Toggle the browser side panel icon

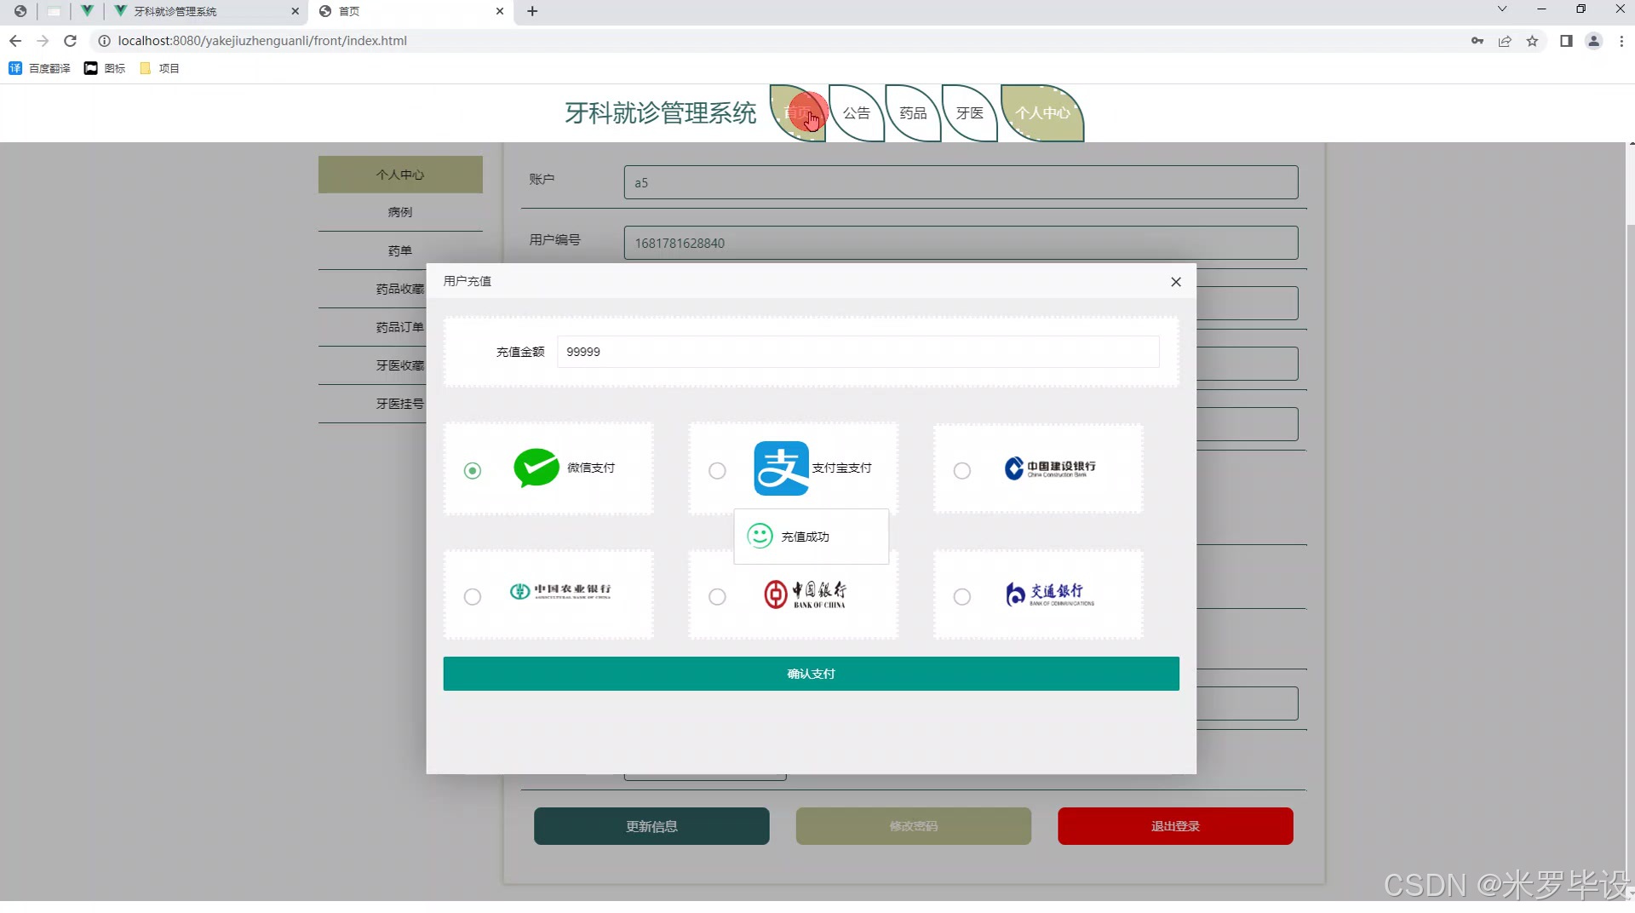coord(1566,41)
